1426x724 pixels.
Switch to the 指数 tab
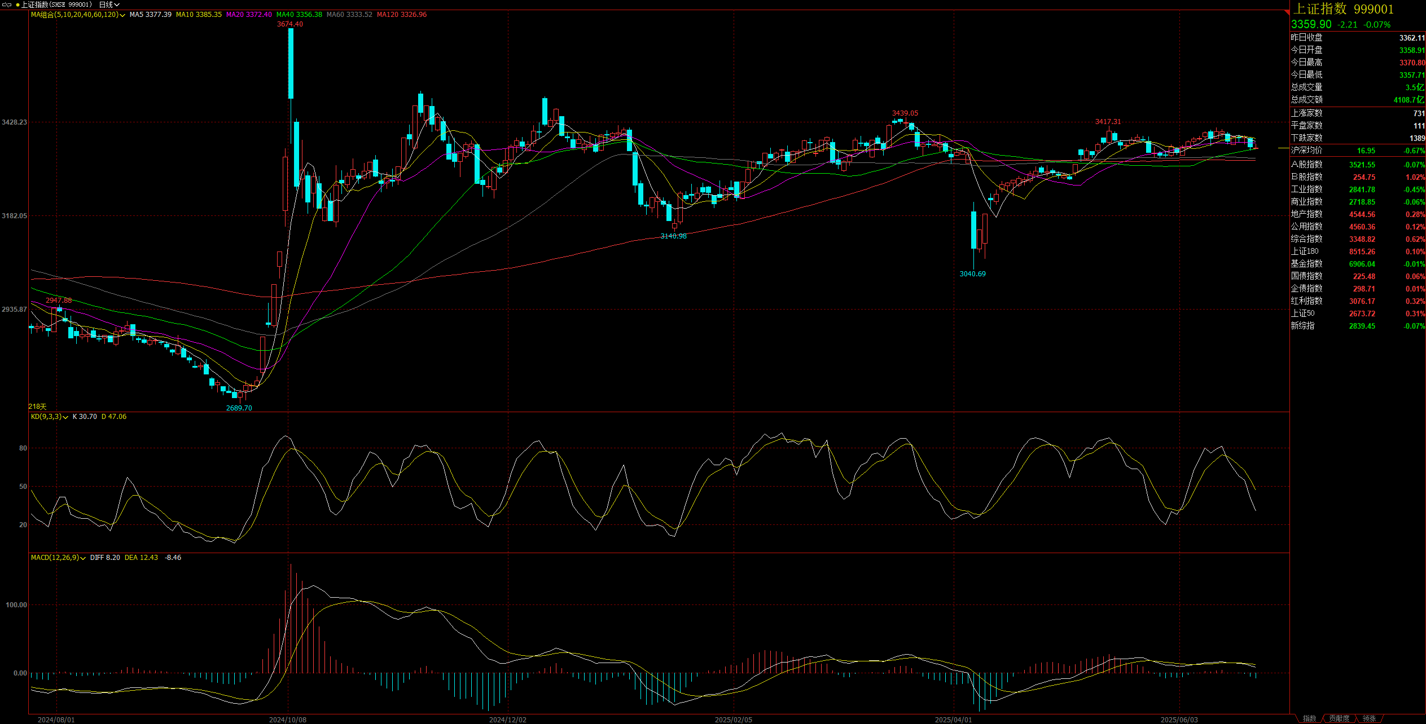click(x=1309, y=718)
